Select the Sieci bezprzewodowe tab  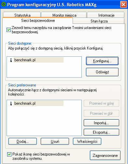pos(38,21)
